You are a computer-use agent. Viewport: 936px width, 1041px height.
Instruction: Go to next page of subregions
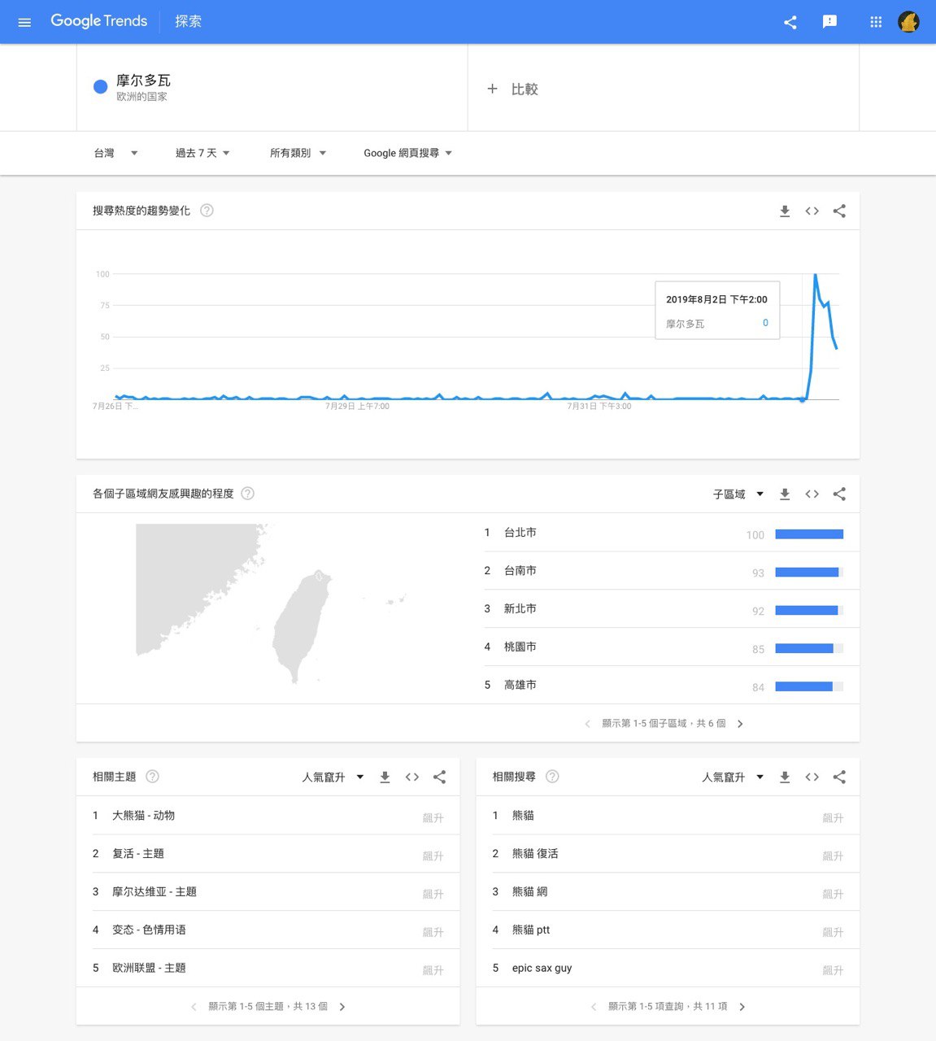(x=740, y=724)
